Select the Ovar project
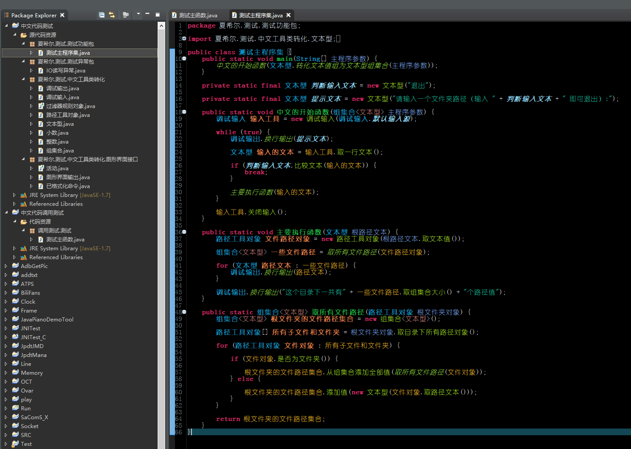The width and height of the screenshot is (631, 449). coord(27,390)
